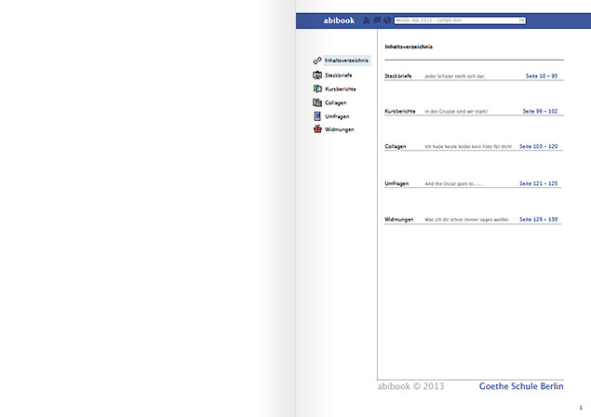Screen dimensions: 591x417
Task: Click the Inhaltsverzeichnis sidebar icon
Action: pos(317,61)
